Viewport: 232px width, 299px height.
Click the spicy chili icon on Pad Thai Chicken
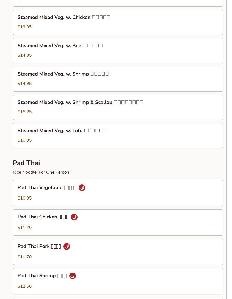click(74, 217)
